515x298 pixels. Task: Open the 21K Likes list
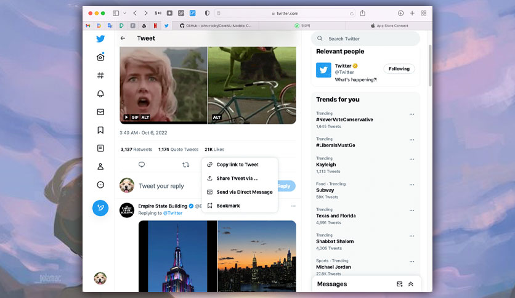[214, 150]
